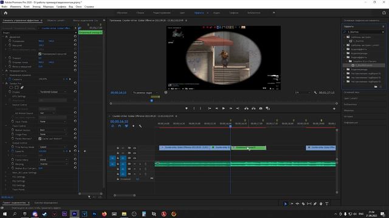
Task: Click left handle of timeline zoom bar
Action: 115,195
